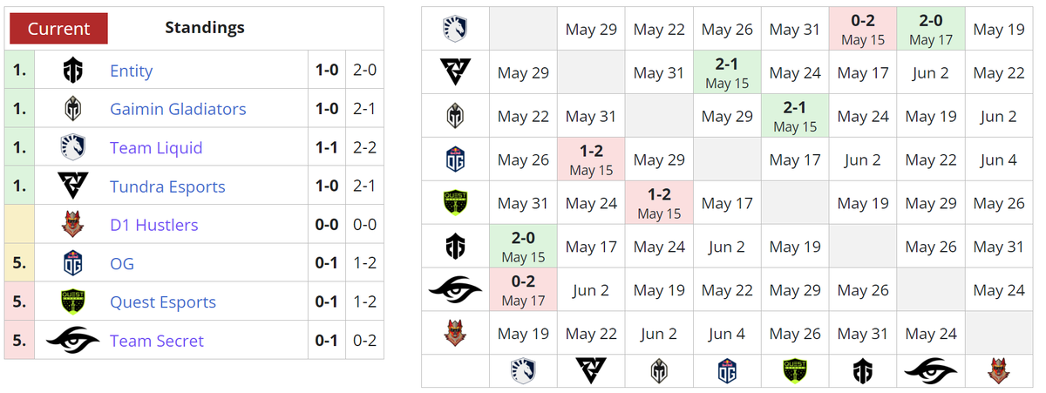Open the Team Liquid team link
The image size is (1046, 393).
click(156, 148)
